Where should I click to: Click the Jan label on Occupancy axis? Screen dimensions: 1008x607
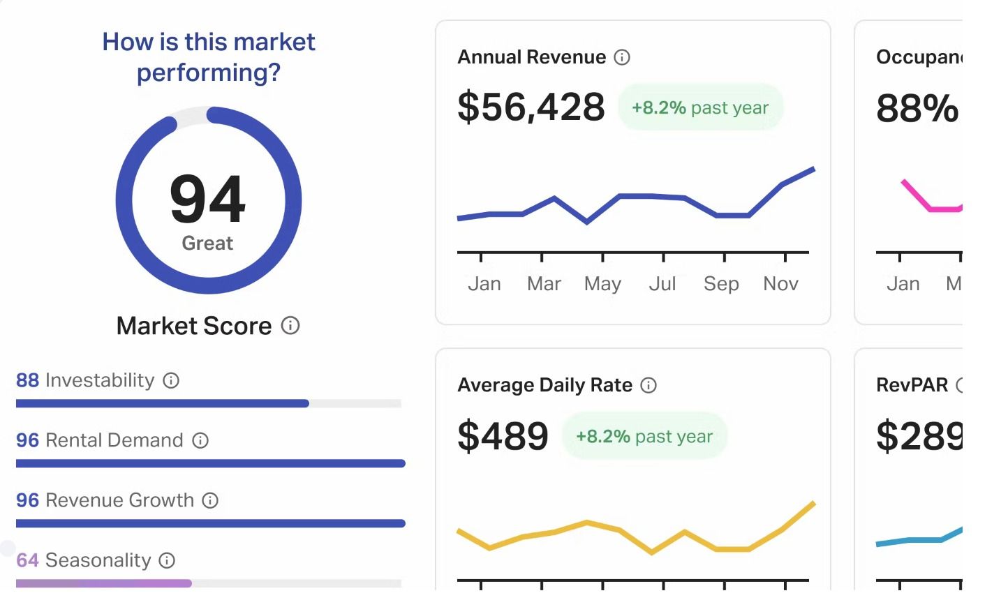pos(903,284)
